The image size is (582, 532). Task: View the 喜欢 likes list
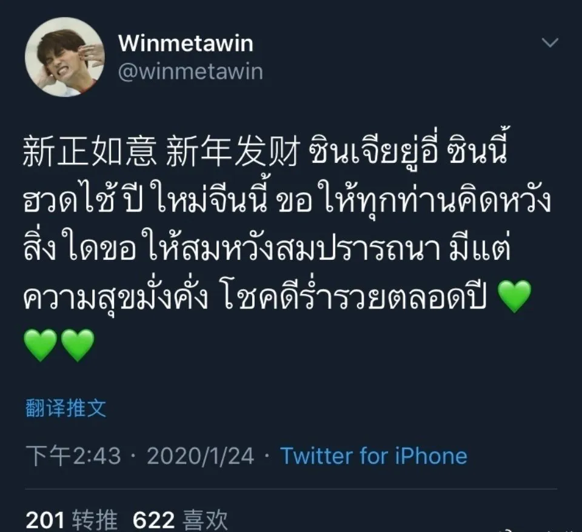pyautogui.click(x=205, y=520)
